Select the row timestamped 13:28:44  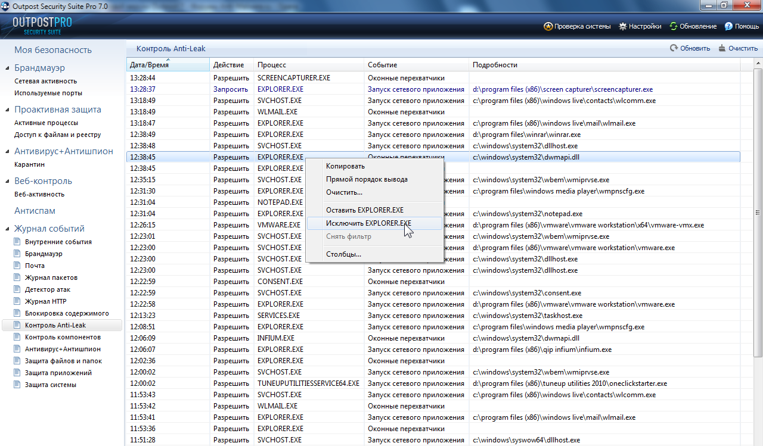click(433, 78)
